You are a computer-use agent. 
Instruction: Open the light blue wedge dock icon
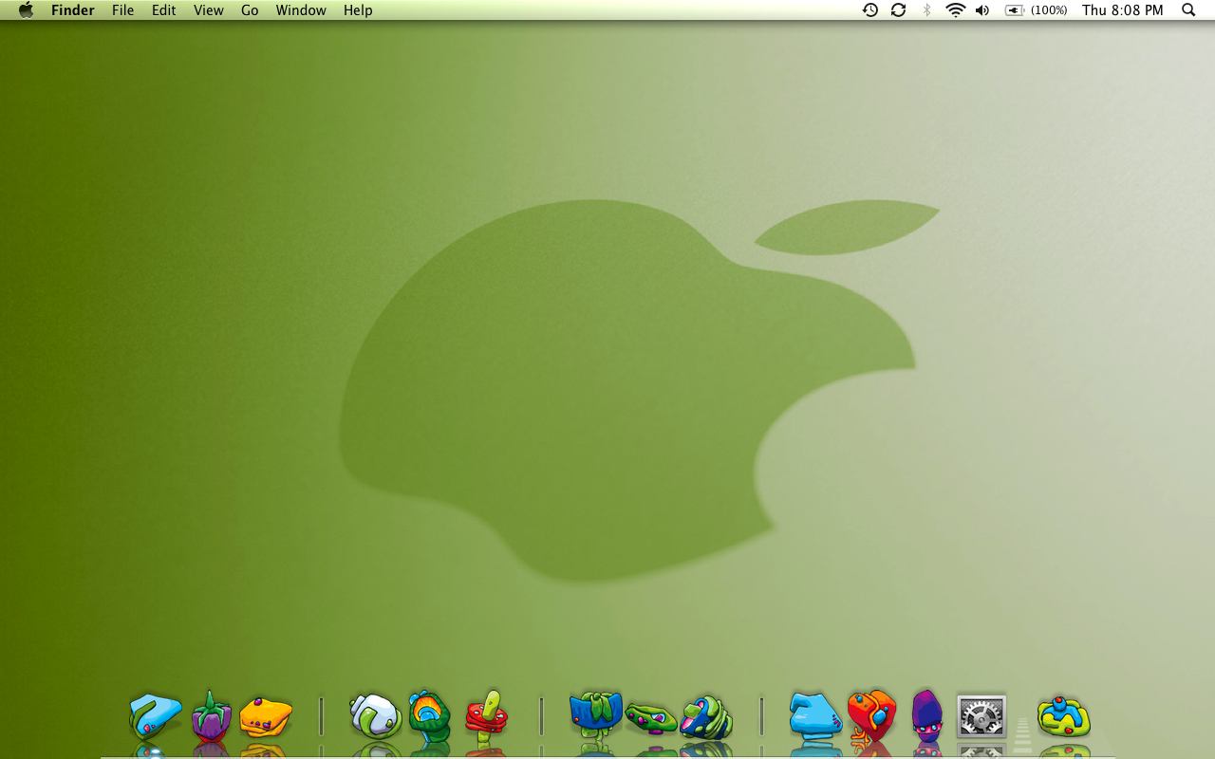click(x=155, y=716)
